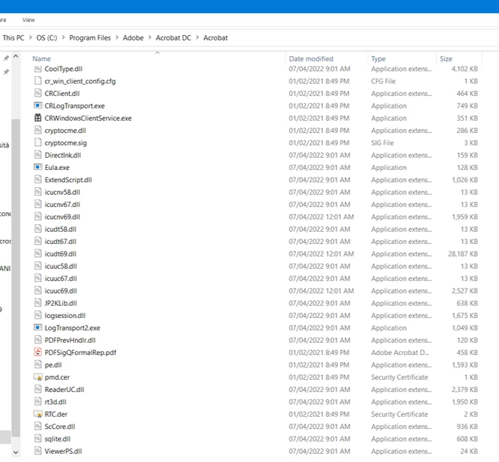The image size is (499, 462).
Task: Select the cryptocme.sig file icon
Action: 38,143
